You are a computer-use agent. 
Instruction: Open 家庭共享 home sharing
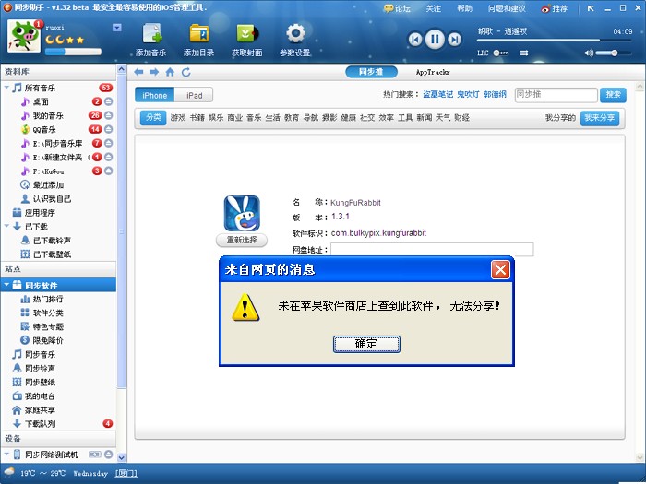pos(40,410)
